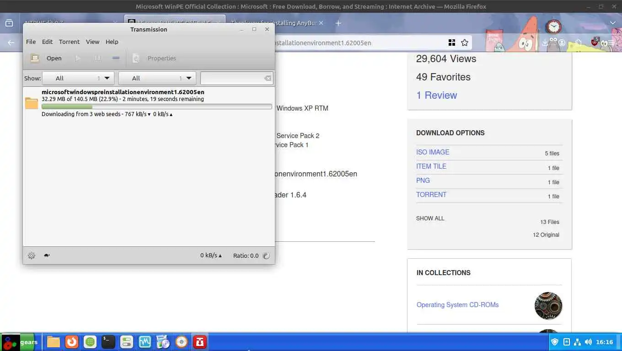Open the Help menu in Transmission
The image size is (622, 351).
[112, 42]
